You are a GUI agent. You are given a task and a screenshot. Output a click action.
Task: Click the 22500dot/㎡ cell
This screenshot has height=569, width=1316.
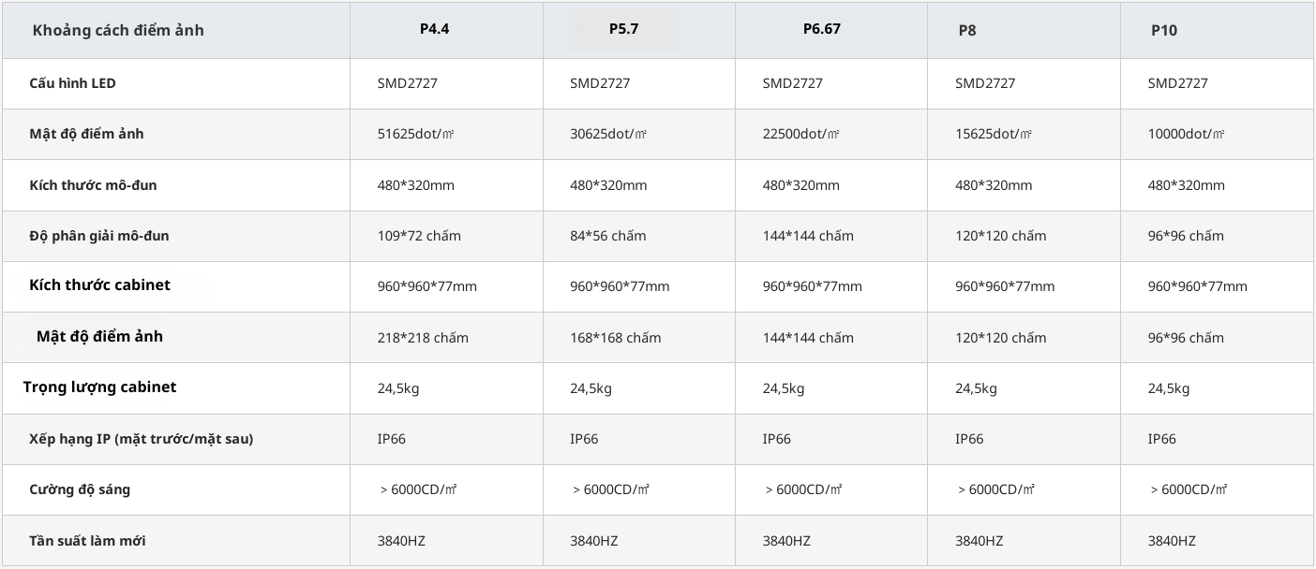pyautogui.click(x=800, y=134)
